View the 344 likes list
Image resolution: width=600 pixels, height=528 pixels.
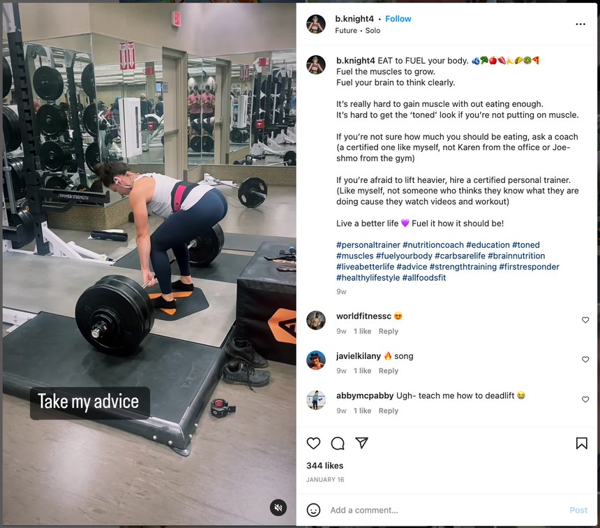click(x=325, y=466)
